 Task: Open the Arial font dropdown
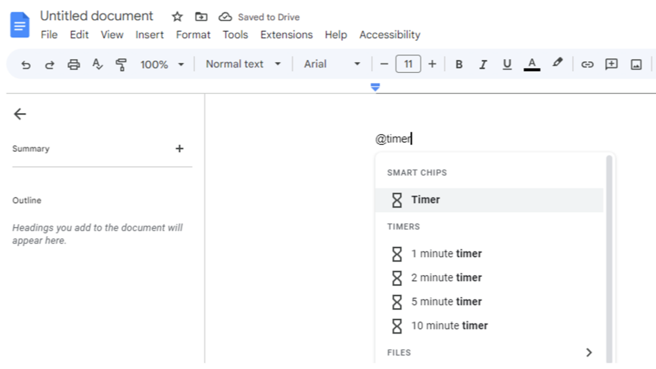pyautogui.click(x=331, y=64)
